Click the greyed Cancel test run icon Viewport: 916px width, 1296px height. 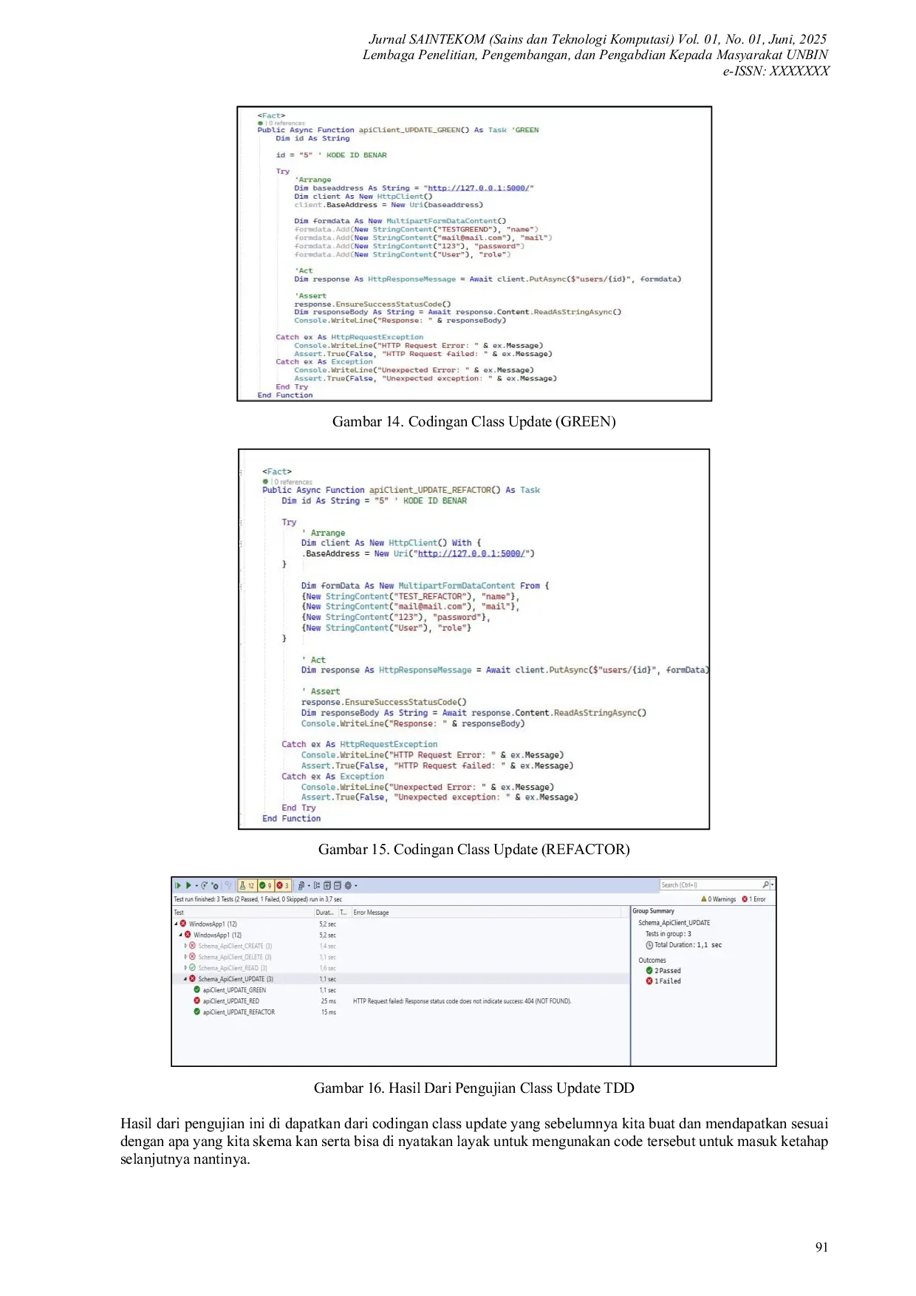tap(228, 885)
